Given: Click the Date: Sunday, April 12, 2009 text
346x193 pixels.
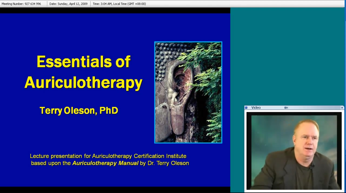Looking at the screenshot, I should coord(68,4).
